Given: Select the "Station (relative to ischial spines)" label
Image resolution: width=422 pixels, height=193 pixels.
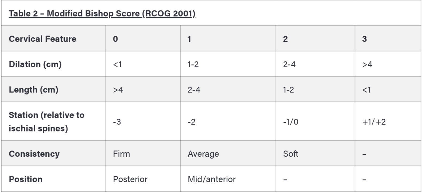Looking at the screenshot, I should (47, 122).
